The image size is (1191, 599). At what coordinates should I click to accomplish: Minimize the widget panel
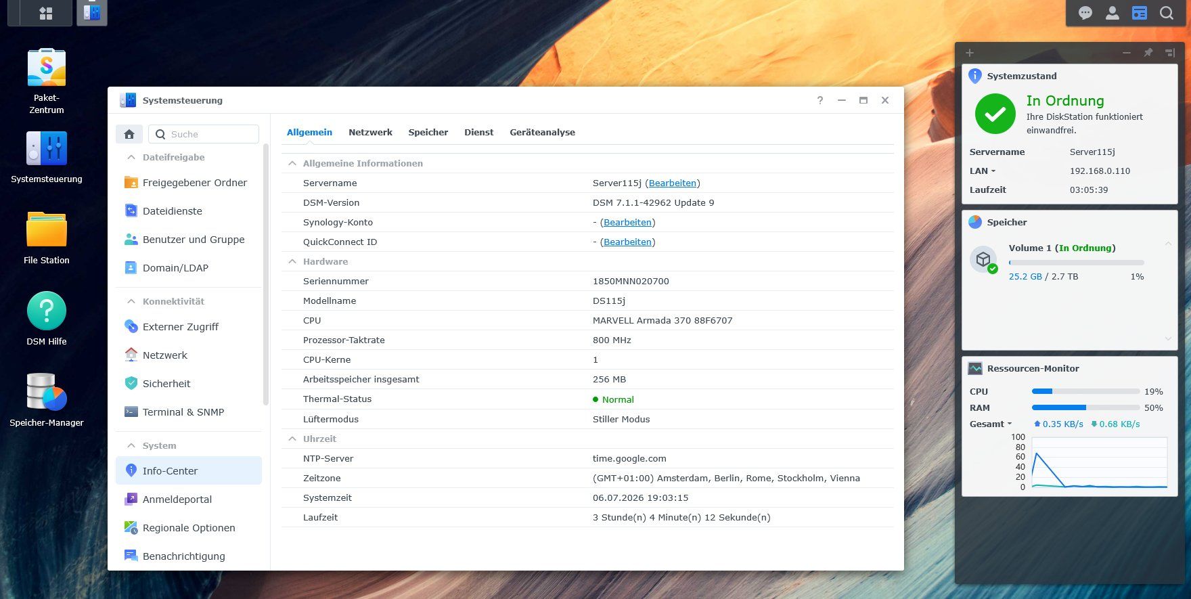1127,53
